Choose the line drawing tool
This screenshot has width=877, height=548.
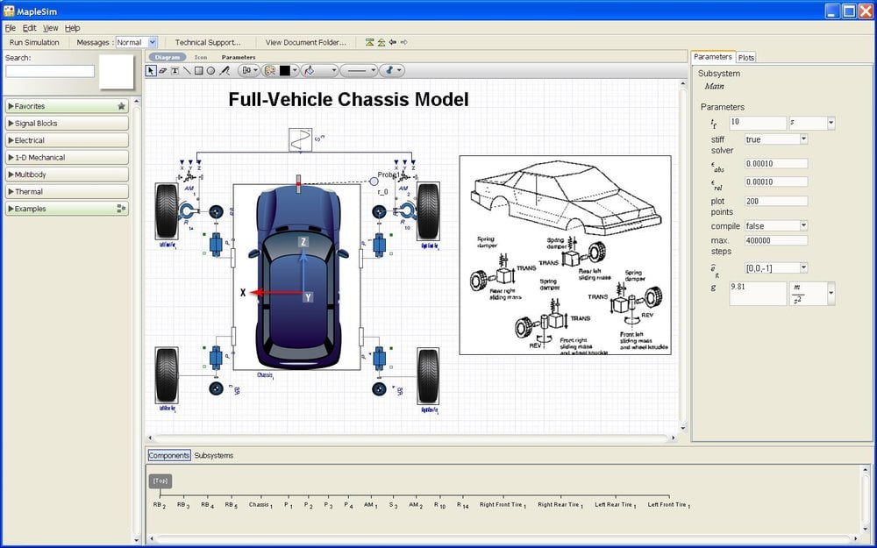click(187, 70)
